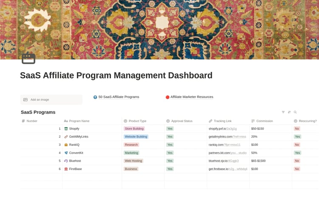319x199 pixels.
Task: Click the page icon below the cover image
Action: click(x=28, y=59)
